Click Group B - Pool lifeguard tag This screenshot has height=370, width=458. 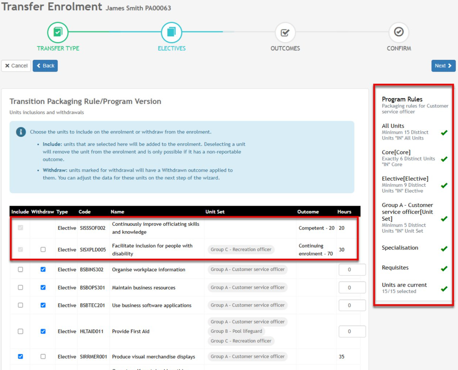[x=236, y=331]
